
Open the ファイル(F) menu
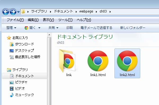(15, 20)
